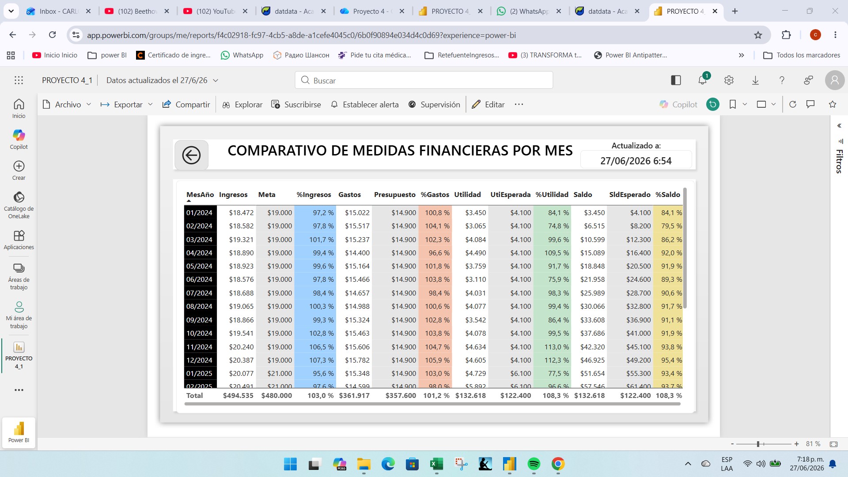The width and height of the screenshot is (848, 477).
Task: Click the report back arrow button
Action: pyautogui.click(x=191, y=155)
